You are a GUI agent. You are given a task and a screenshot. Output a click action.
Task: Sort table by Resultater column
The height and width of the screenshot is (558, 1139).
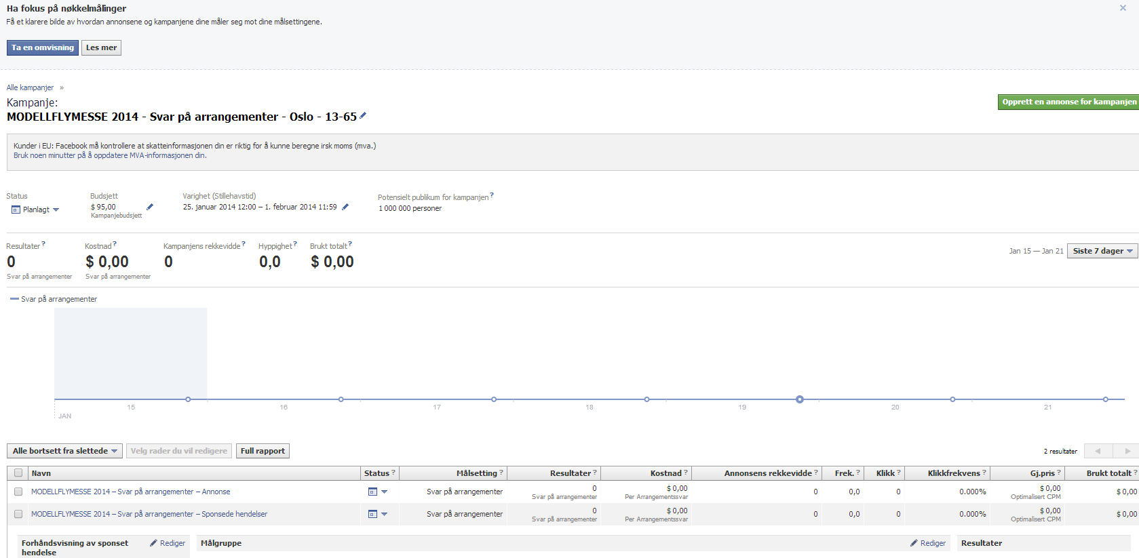(x=571, y=473)
